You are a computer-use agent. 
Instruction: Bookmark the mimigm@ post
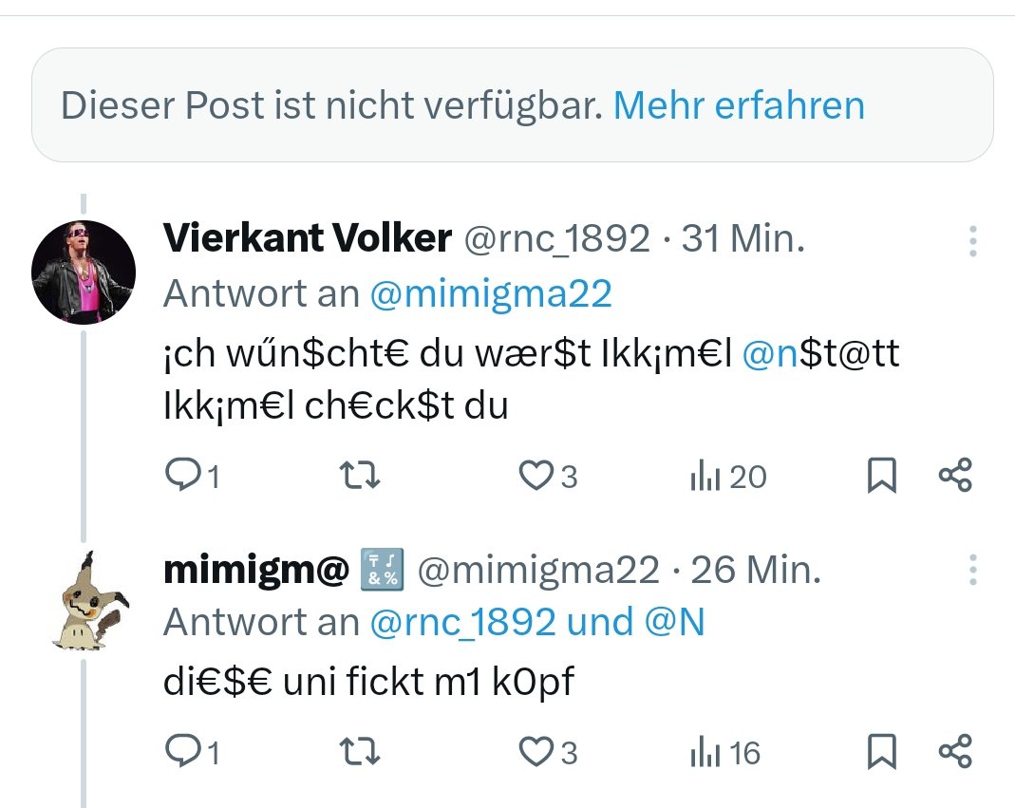[x=882, y=752]
